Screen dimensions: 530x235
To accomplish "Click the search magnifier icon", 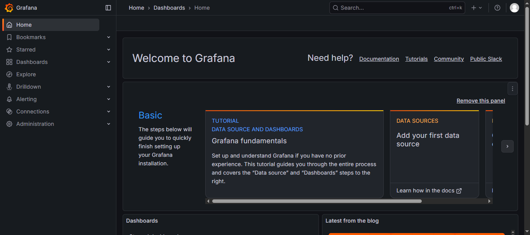I will [x=336, y=8].
